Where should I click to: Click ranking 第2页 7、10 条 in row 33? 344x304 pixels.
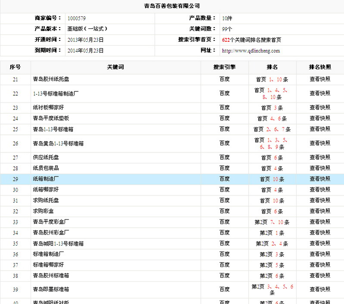point(272,222)
